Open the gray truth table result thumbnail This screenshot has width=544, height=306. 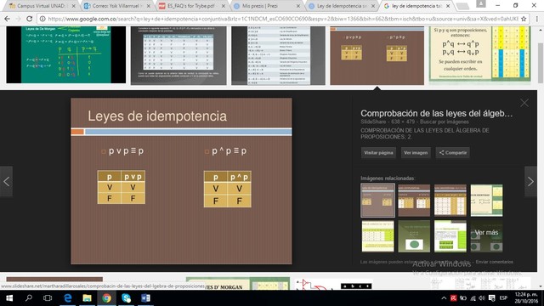tap(178, 55)
